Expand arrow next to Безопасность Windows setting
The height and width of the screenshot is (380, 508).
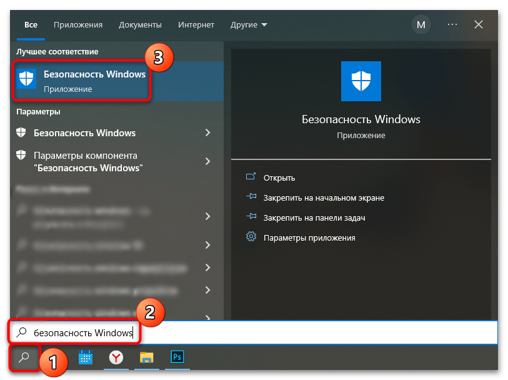tap(207, 133)
